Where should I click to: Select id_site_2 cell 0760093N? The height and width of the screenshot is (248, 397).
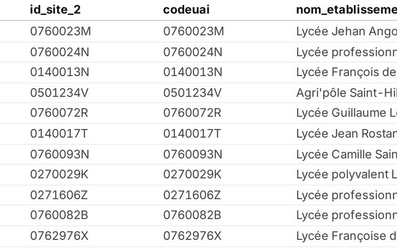pyautogui.click(x=60, y=154)
